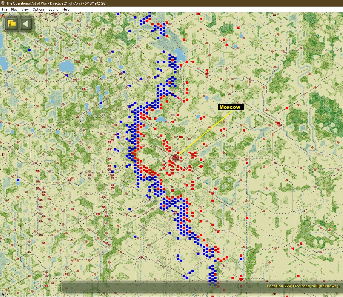Open the Options menu
The image size is (343, 297).
click(x=39, y=9)
